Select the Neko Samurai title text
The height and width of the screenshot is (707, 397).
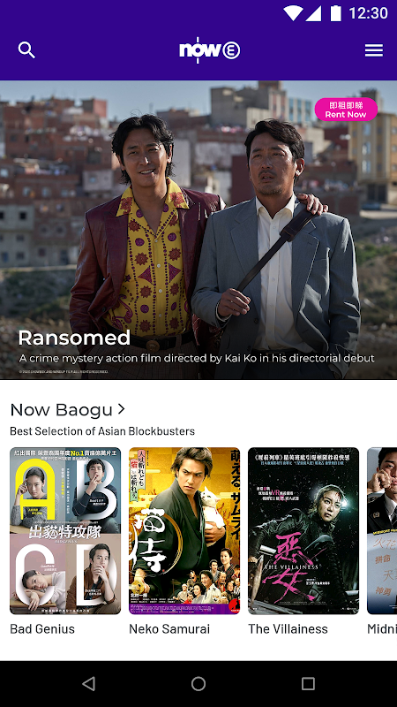(169, 629)
